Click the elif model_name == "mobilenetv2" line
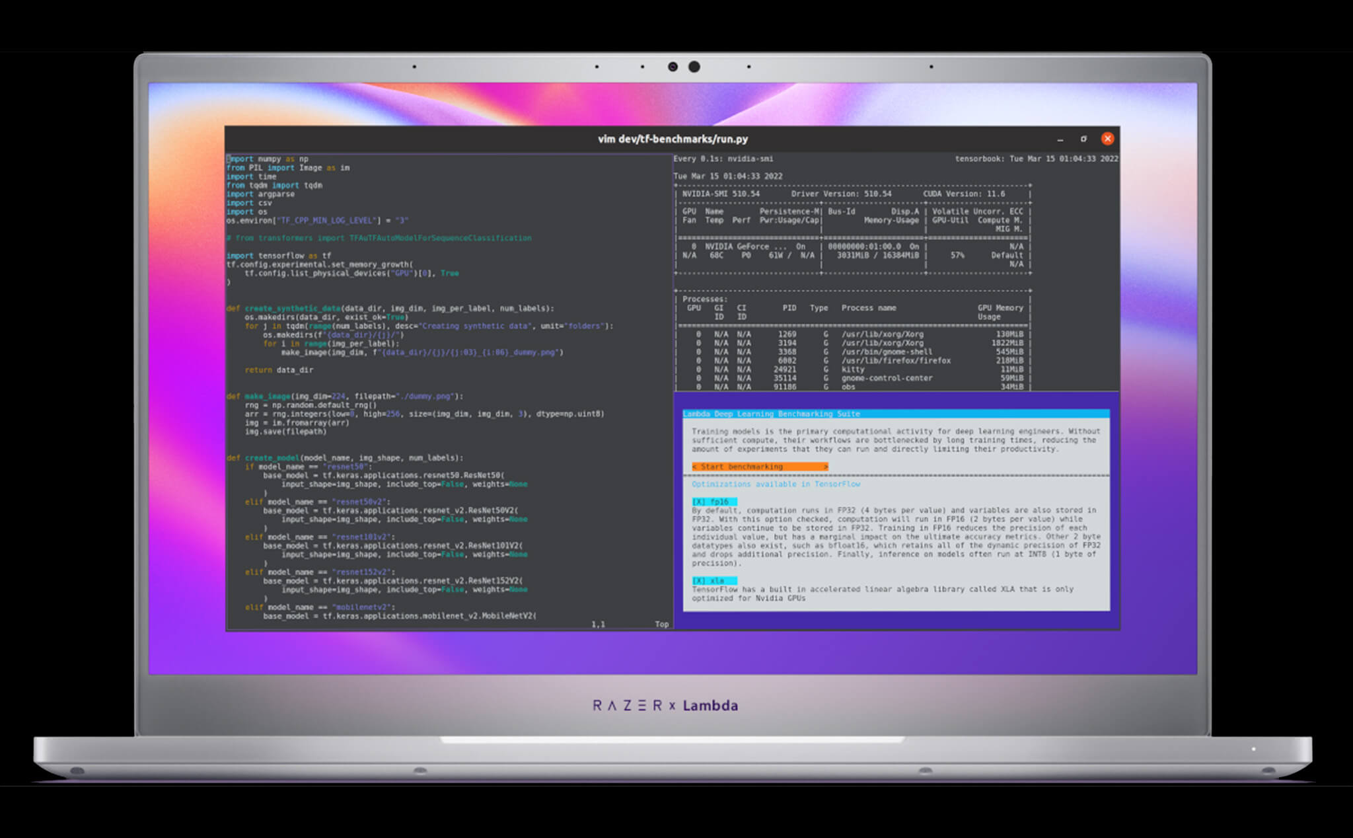Screen dimensions: 1353x838 click(x=320, y=607)
